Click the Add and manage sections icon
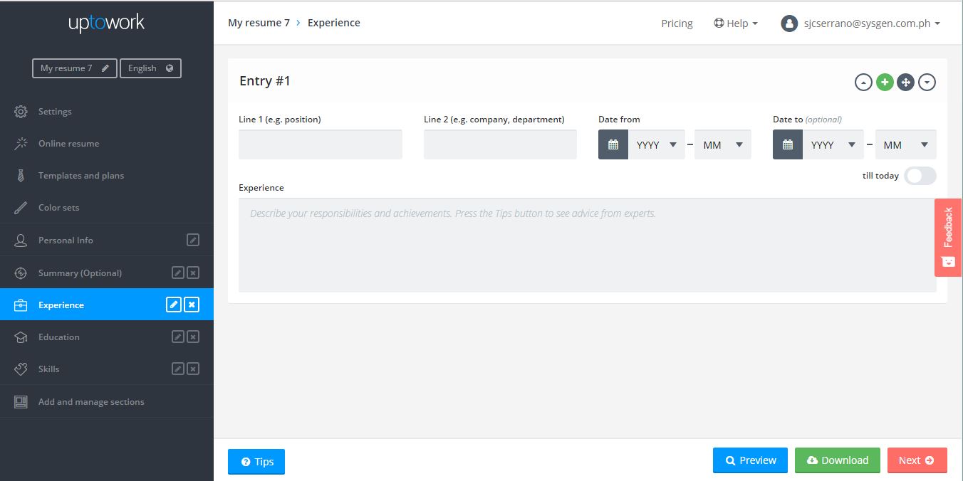Image resolution: width=963 pixels, height=481 pixels. [x=21, y=402]
